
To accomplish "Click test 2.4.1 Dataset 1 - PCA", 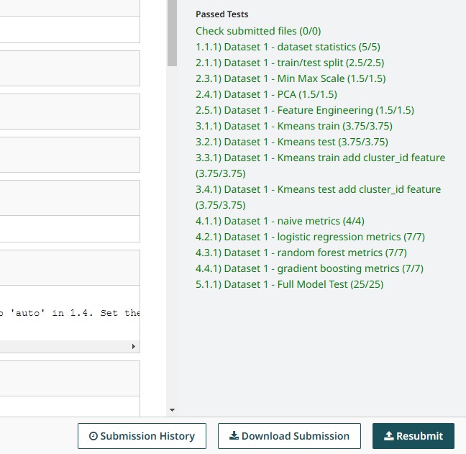I will pos(266,94).
